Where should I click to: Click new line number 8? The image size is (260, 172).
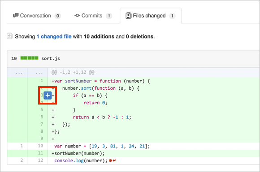pyautogui.click(x=42, y=131)
